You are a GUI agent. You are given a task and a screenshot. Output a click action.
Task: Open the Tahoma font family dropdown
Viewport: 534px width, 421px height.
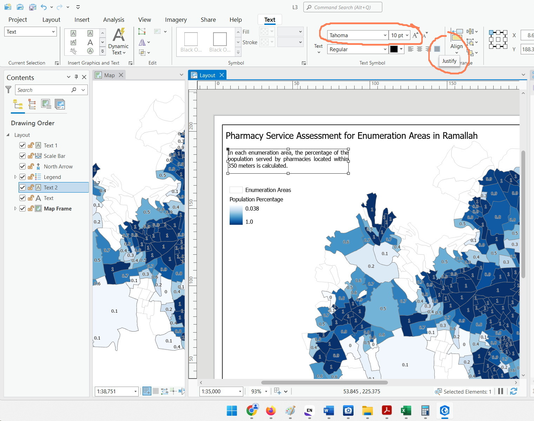tap(385, 35)
